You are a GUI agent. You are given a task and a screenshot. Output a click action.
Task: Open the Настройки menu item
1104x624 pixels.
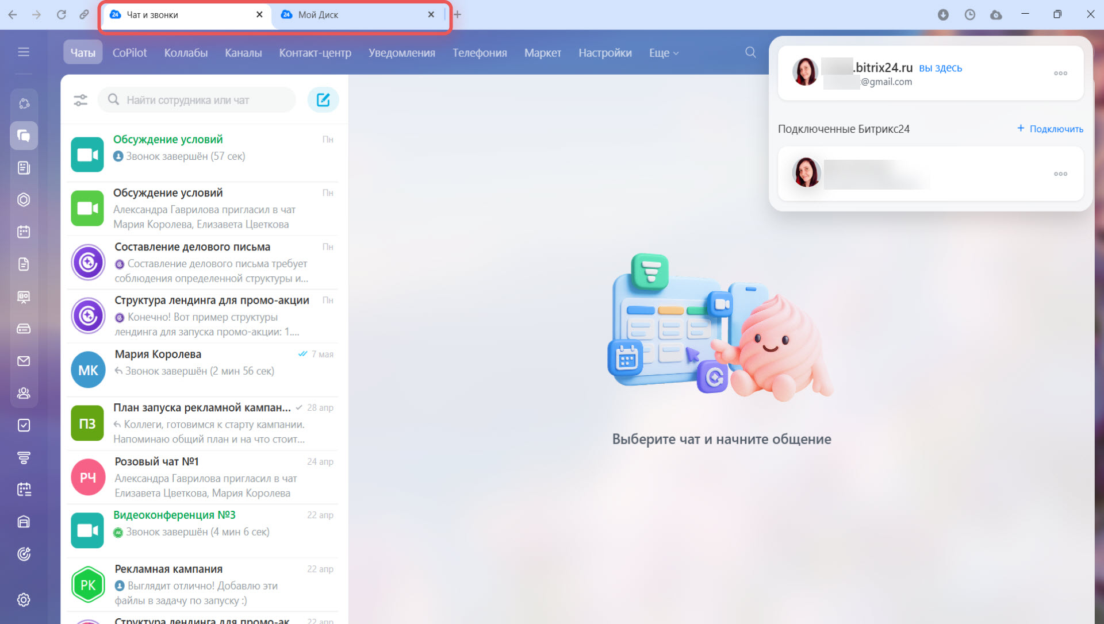pos(605,52)
